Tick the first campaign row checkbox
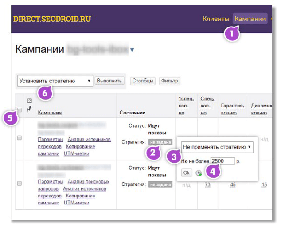The image size is (281, 227). coord(20,138)
